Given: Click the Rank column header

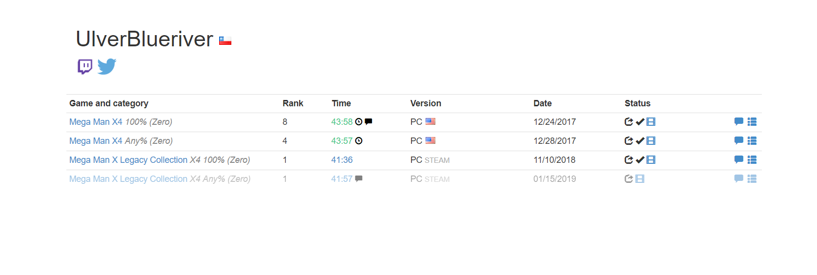Looking at the screenshot, I should click(x=293, y=103).
